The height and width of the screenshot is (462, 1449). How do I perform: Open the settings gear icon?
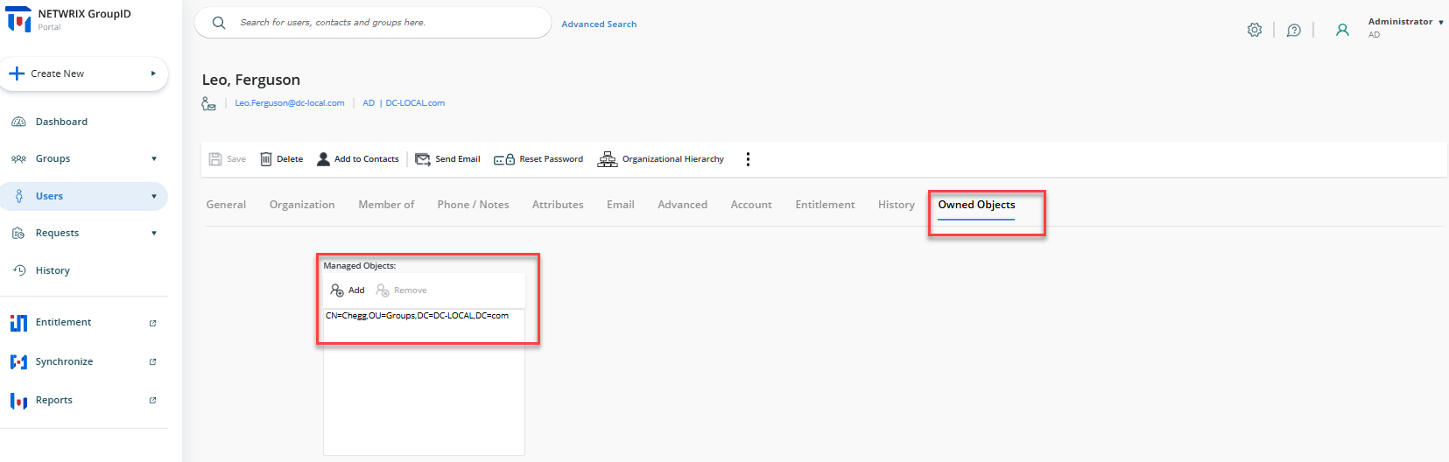[x=1255, y=30]
